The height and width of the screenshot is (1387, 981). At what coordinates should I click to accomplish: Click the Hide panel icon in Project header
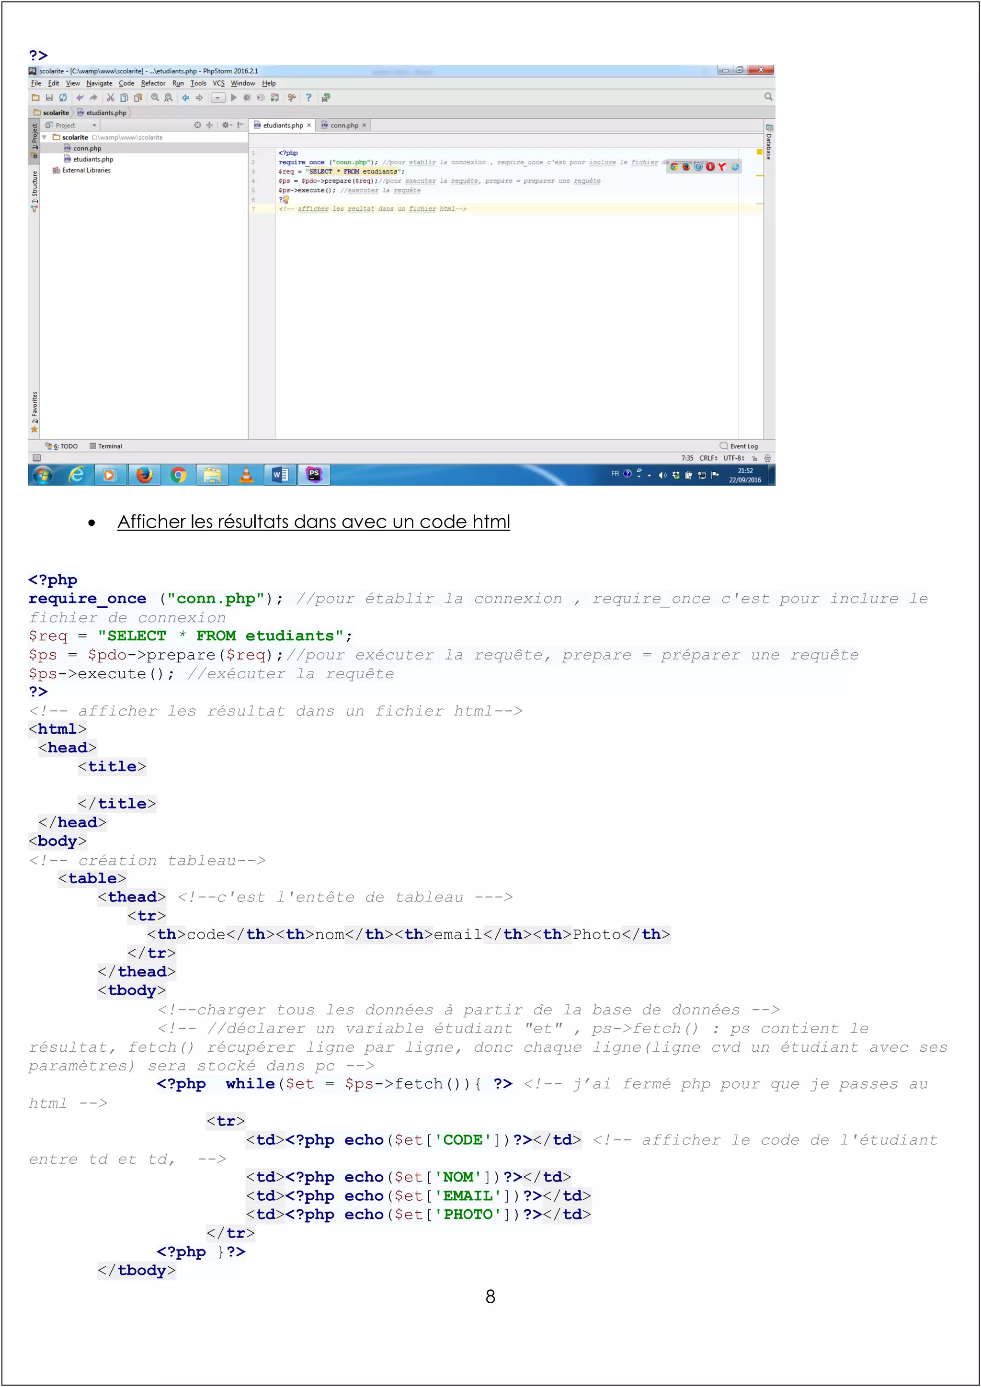(x=240, y=125)
